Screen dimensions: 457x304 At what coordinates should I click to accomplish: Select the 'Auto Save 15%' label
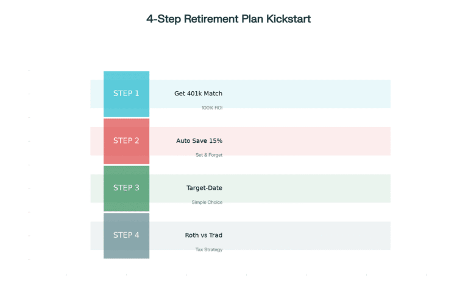[x=199, y=141]
